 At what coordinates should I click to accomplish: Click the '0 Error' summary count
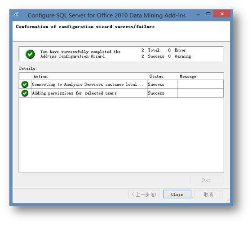[177, 50]
